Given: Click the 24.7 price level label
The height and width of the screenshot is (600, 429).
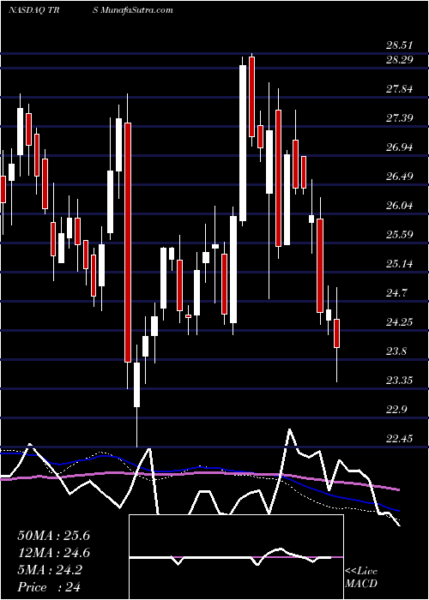Looking at the screenshot, I should [396, 293].
